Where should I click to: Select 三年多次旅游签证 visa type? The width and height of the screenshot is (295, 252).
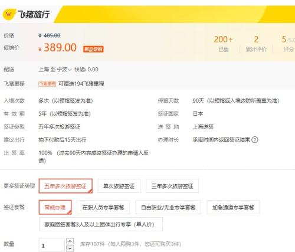172,186
